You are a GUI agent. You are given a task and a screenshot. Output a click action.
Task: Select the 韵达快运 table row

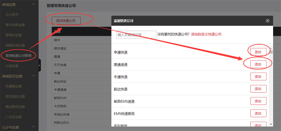[82, 81]
